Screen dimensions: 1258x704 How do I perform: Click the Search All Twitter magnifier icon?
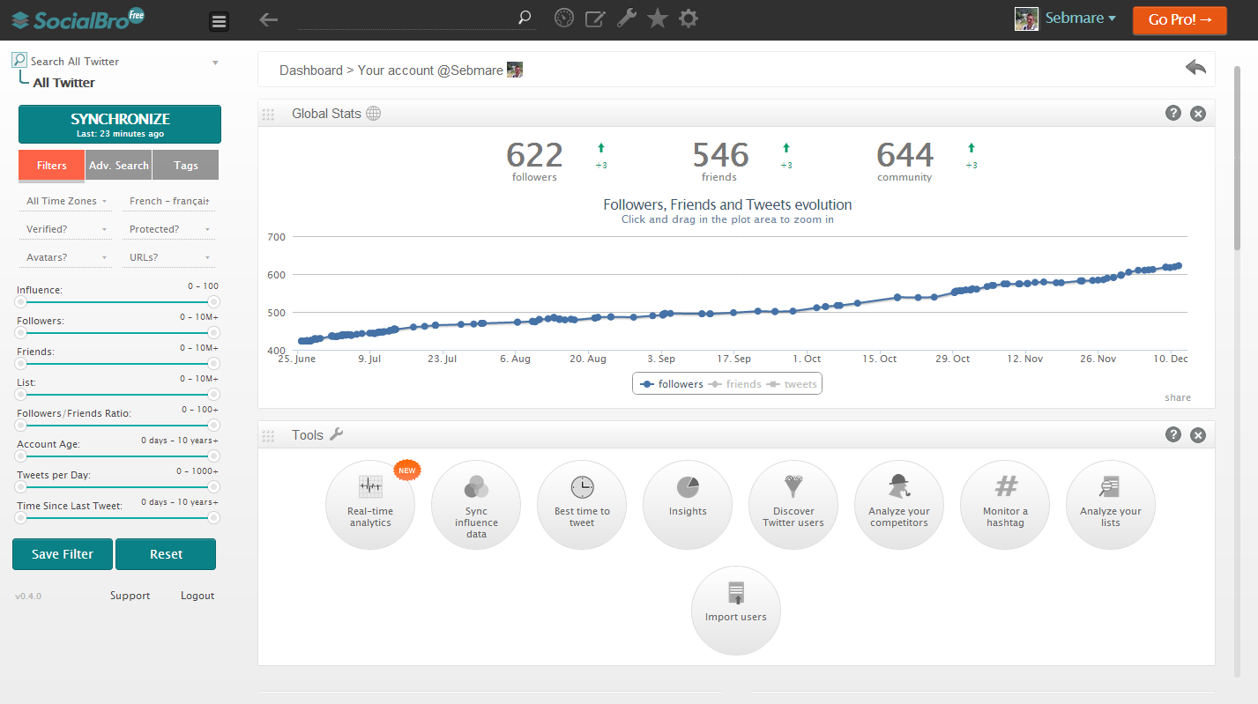(x=19, y=60)
